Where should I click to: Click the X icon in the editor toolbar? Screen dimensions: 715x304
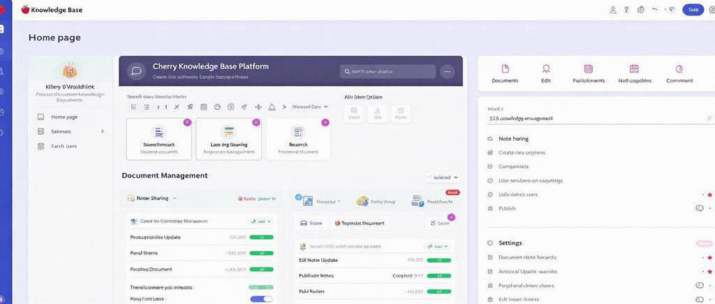point(177,107)
